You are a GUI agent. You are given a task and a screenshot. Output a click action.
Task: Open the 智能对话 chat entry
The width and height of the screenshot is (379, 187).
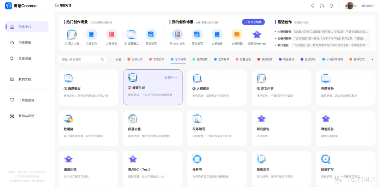tap(63, 5)
